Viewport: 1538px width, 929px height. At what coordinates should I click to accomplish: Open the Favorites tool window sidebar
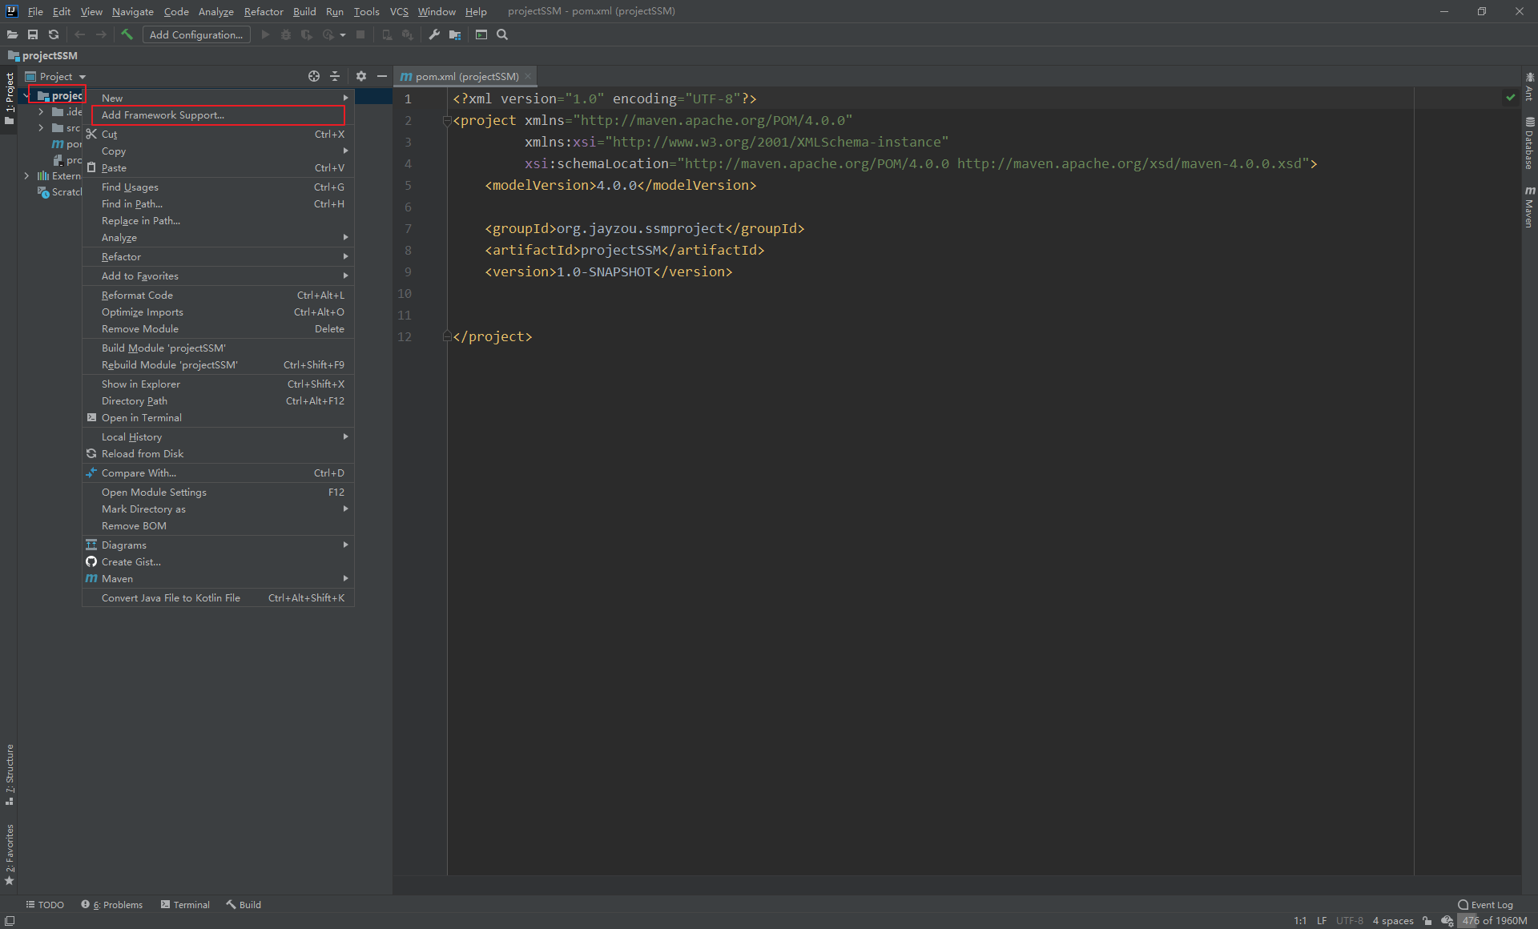(x=10, y=855)
